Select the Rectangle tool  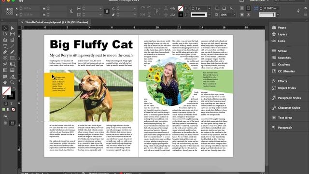pos(12,58)
